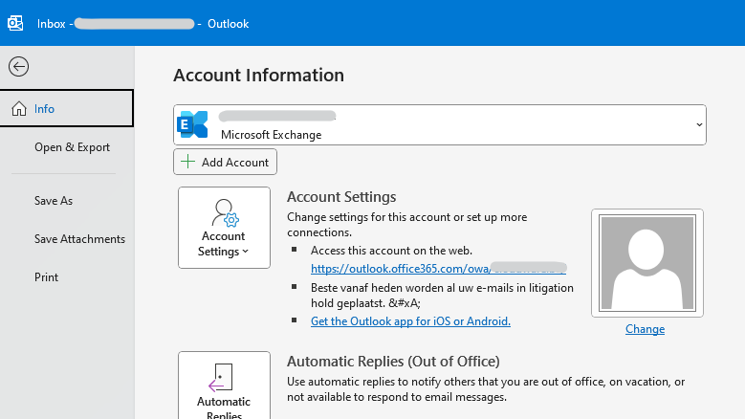Open the Open & Export page

pos(72,147)
